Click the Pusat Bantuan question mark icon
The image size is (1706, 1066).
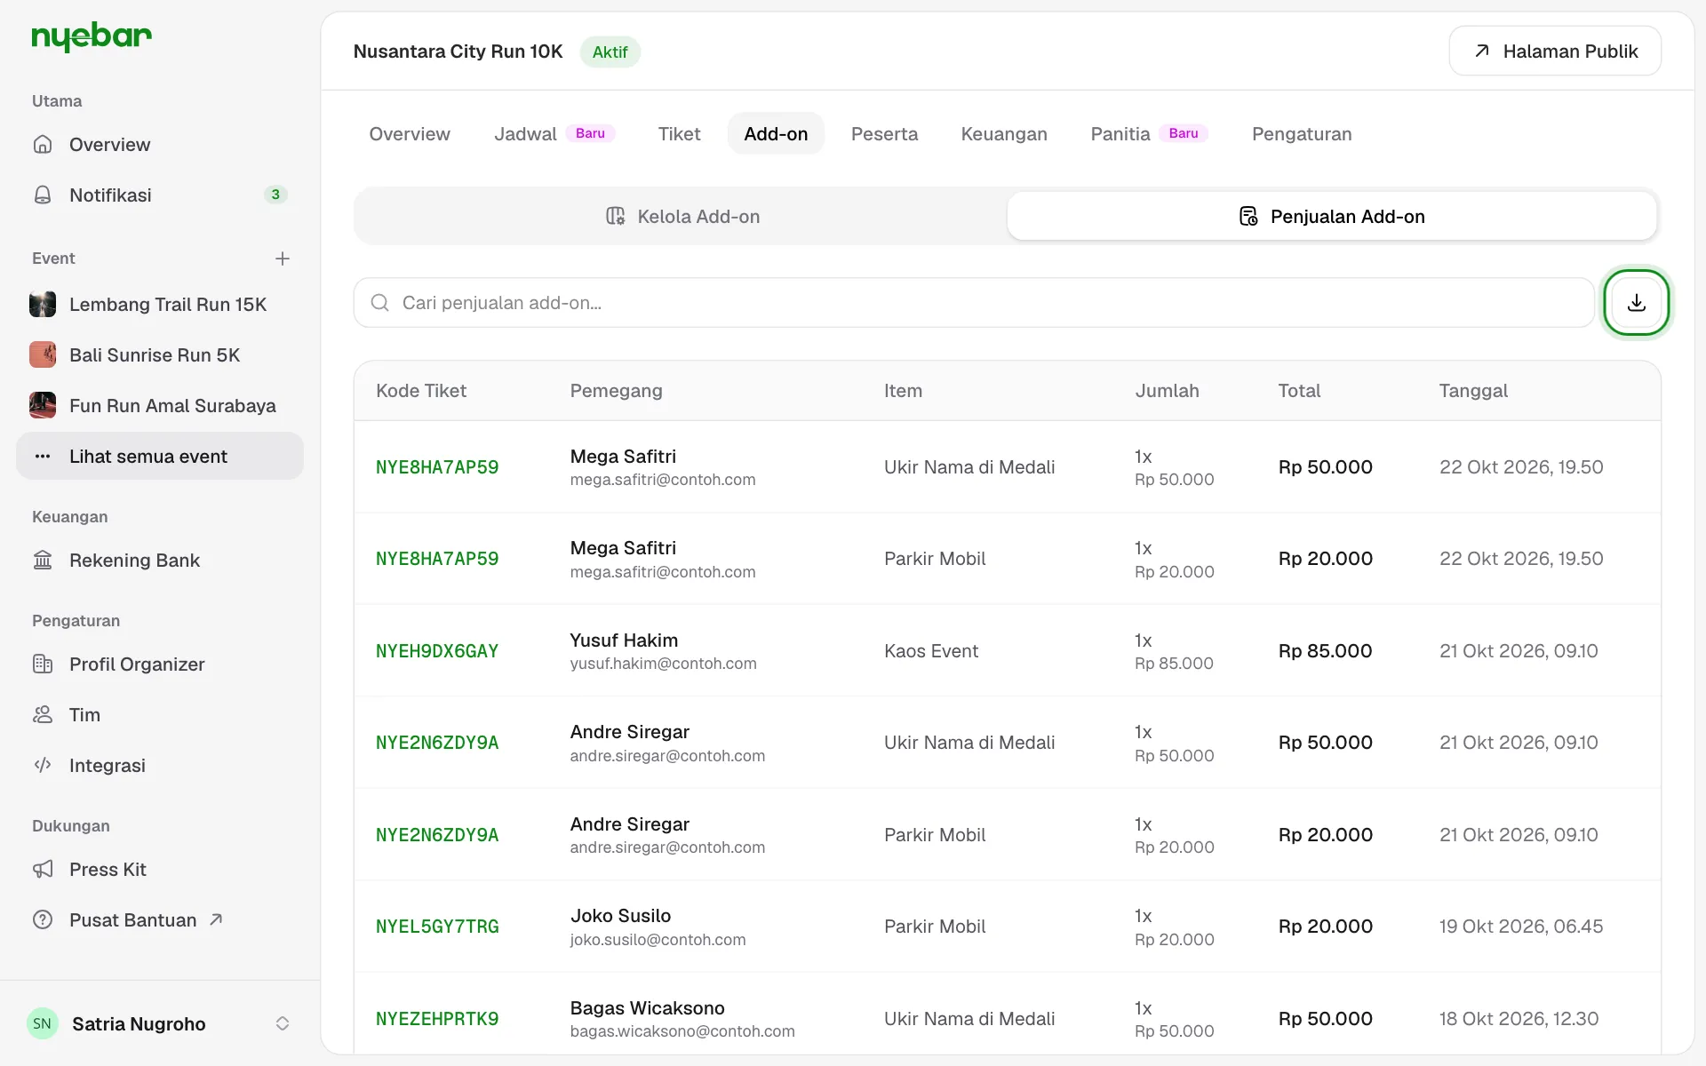tap(43, 919)
